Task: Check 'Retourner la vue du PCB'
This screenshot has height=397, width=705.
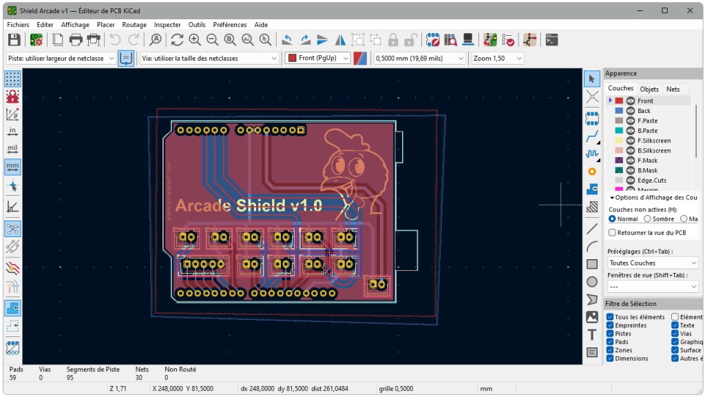Action: pyautogui.click(x=612, y=232)
